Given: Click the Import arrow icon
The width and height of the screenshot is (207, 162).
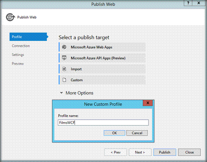Looking at the screenshot, I should (x=64, y=69).
